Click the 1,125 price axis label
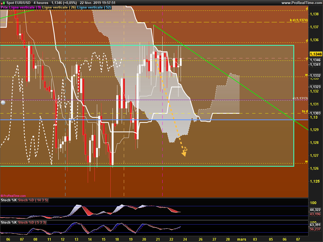Screen dimensions: 323x242 coord(315,181)
